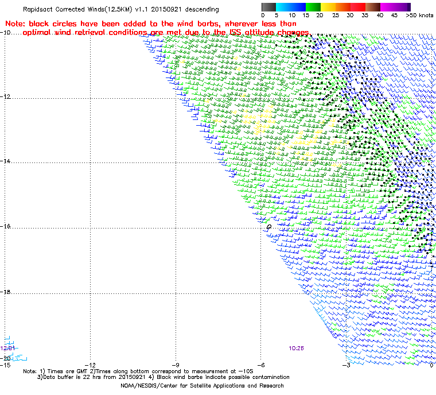Click the red 30-35 knots legend swatch
The height and width of the screenshot is (395, 436).
pyautogui.click(x=358, y=7)
